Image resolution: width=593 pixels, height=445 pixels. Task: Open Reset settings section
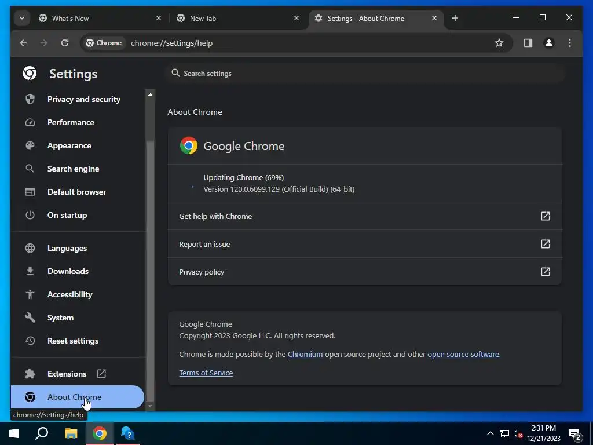78,341
